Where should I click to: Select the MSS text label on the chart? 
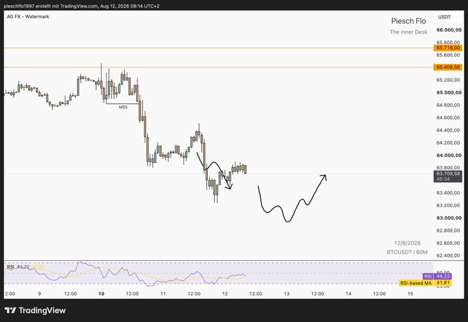pos(123,107)
